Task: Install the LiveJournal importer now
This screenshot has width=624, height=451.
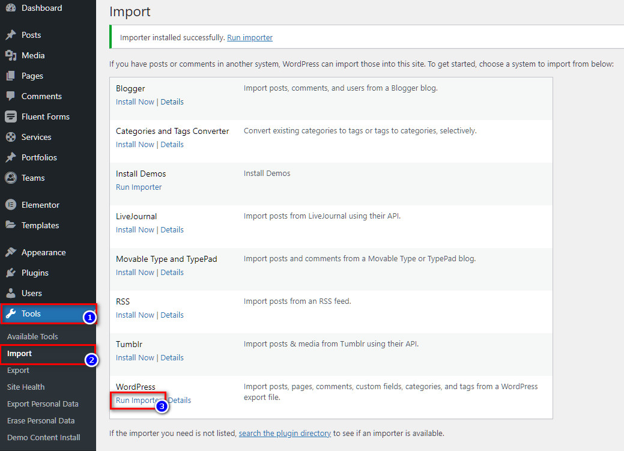Action: [135, 229]
